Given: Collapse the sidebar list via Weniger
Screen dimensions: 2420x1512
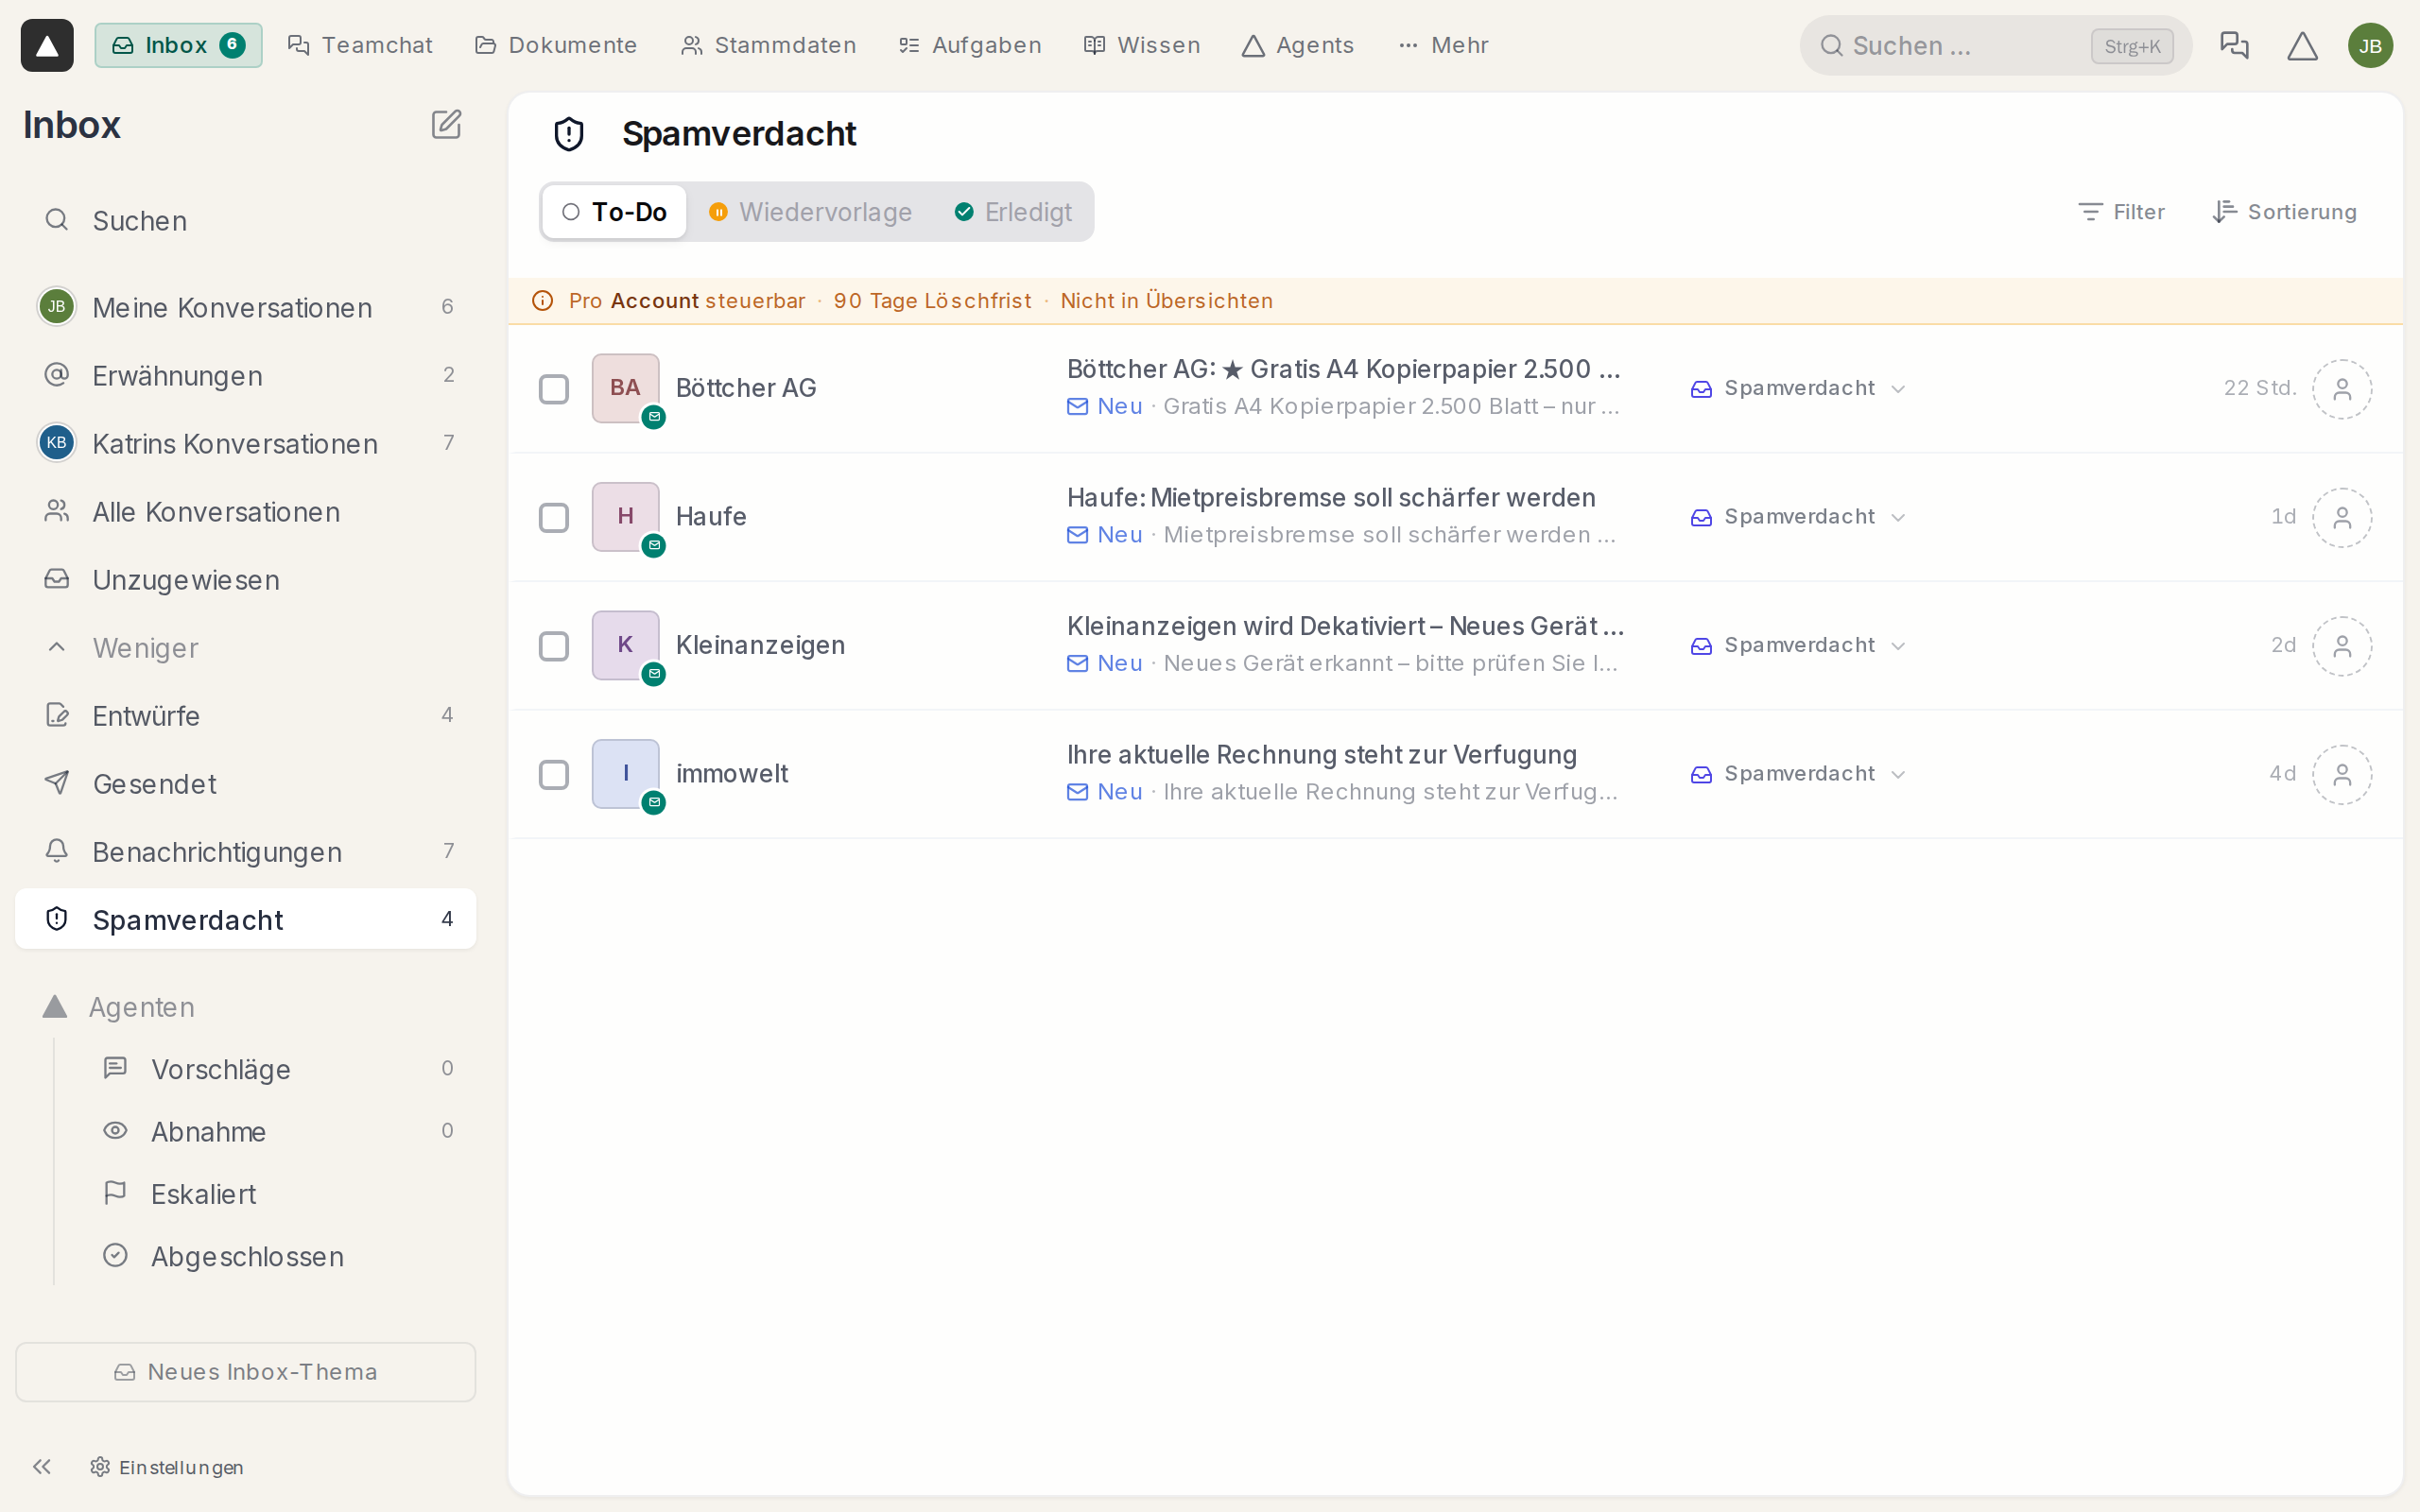Looking at the screenshot, I should [245, 648].
